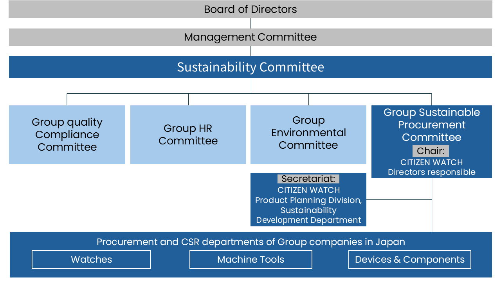Image resolution: width=501 pixels, height=281 pixels.
Task: Click the Devices & Components box
Action: point(410,260)
